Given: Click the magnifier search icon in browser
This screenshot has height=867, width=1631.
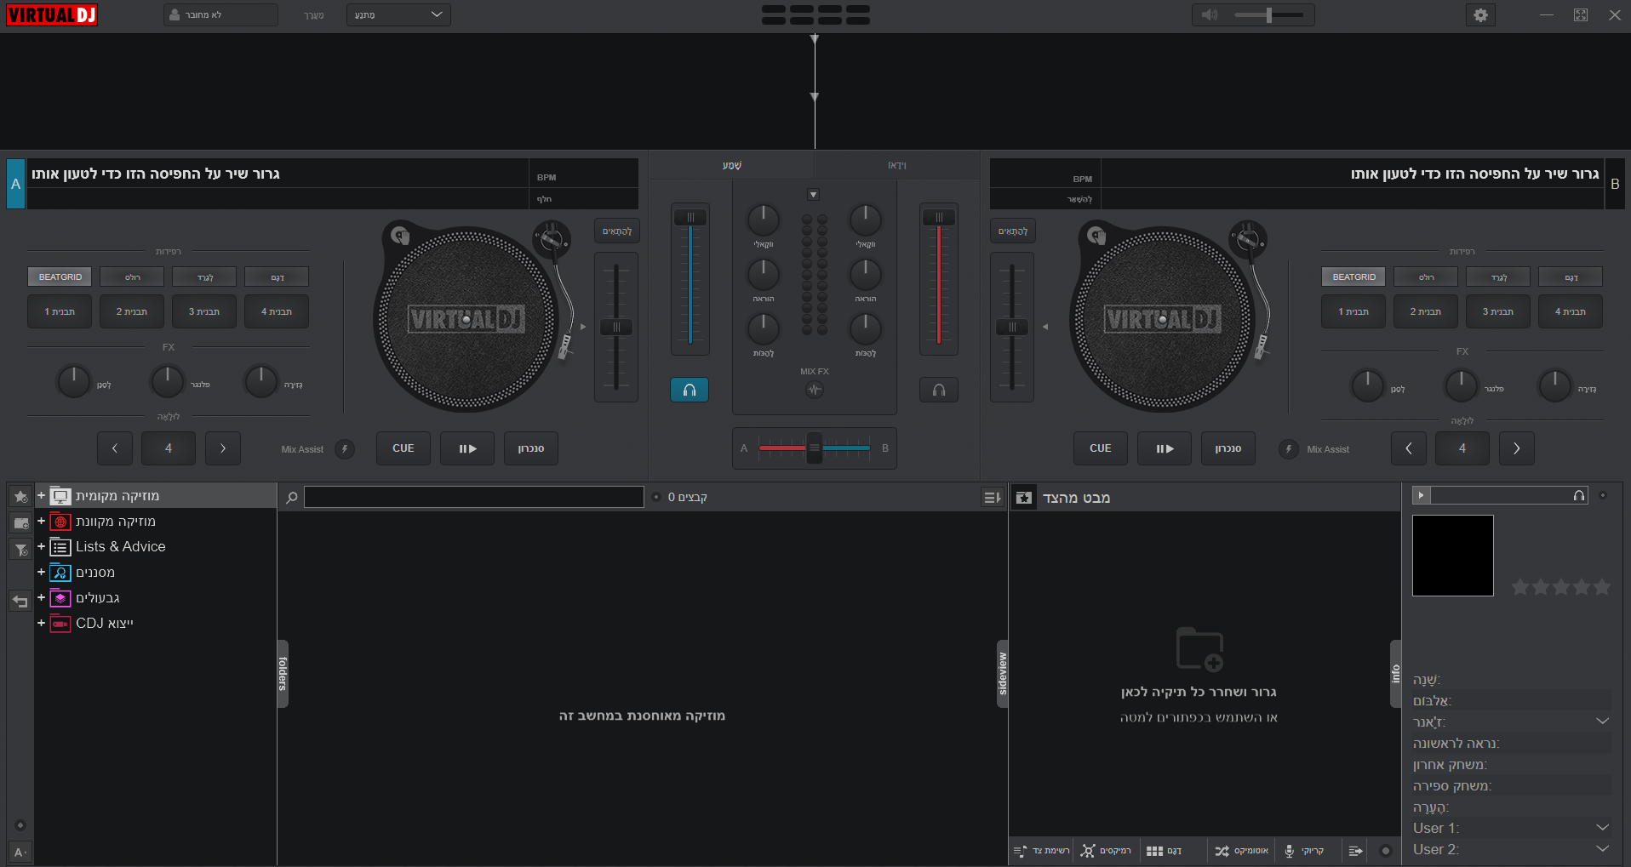Looking at the screenshot, I should 292,497.
